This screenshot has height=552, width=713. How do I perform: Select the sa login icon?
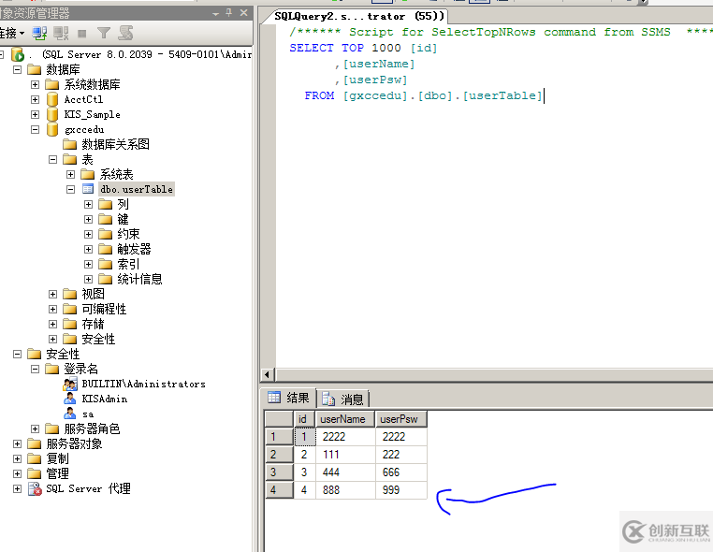[x=70, y=414]
